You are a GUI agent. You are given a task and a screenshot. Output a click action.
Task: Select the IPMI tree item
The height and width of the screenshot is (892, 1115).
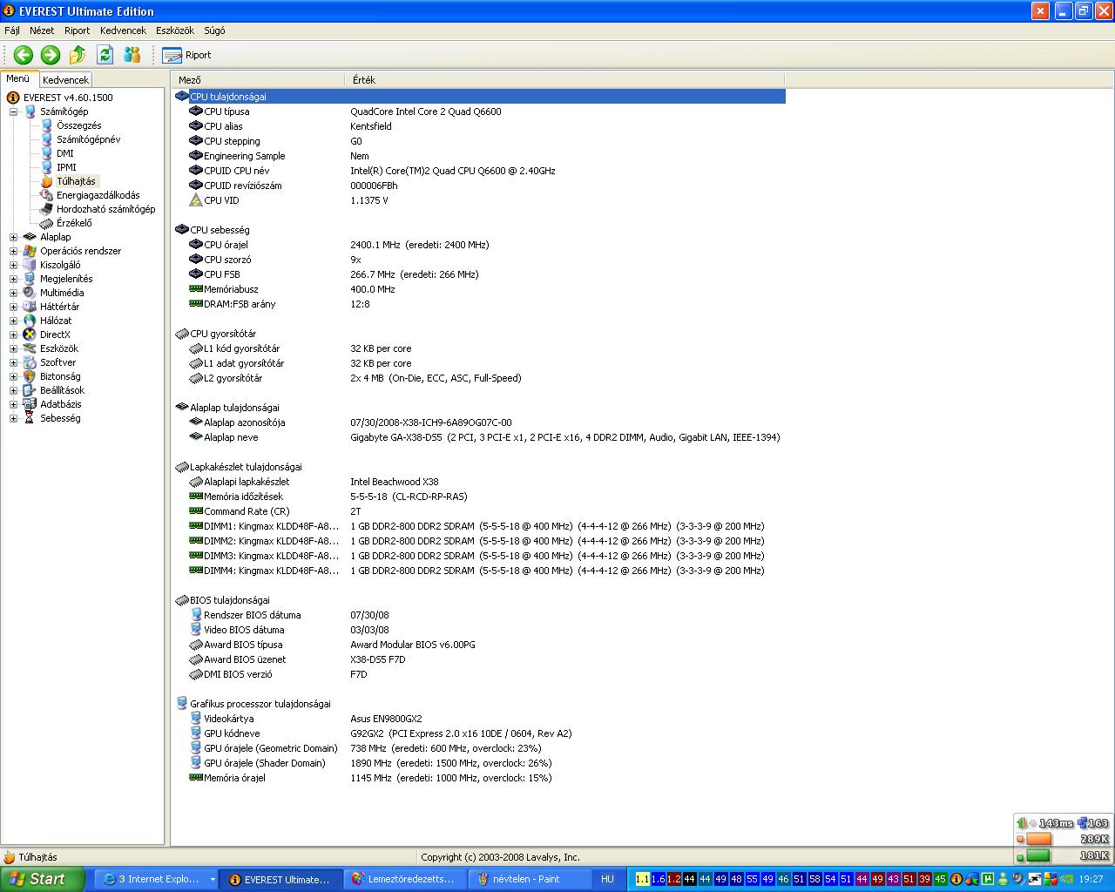[66, 167]
